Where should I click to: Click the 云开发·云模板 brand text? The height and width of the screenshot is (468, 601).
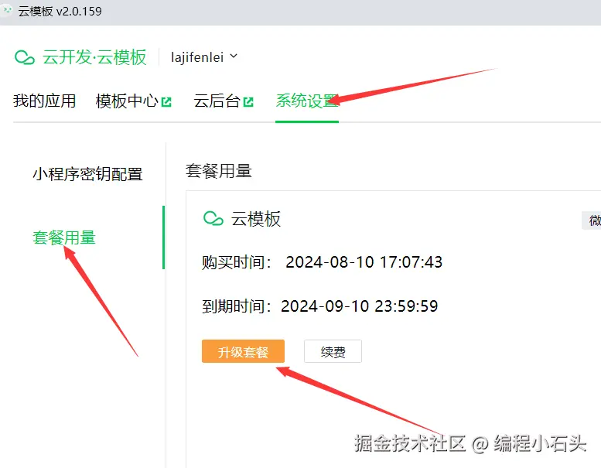pyautogui.click(x=94, y=57)
